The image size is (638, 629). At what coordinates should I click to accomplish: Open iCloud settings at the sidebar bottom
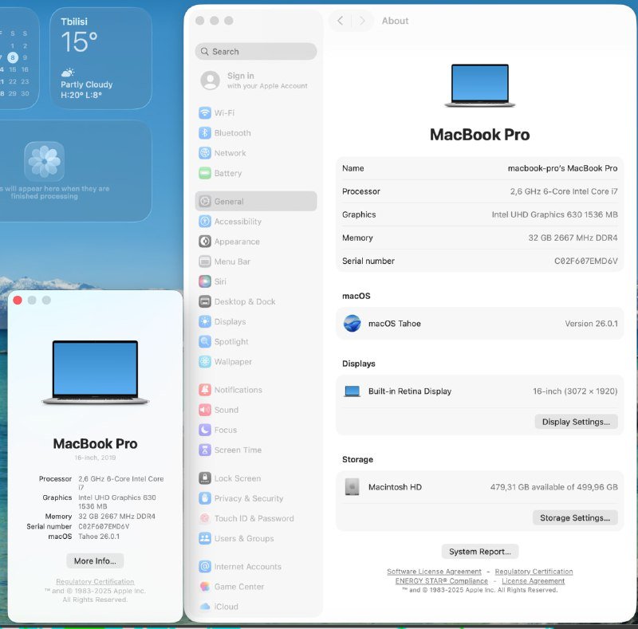point(223,607)
